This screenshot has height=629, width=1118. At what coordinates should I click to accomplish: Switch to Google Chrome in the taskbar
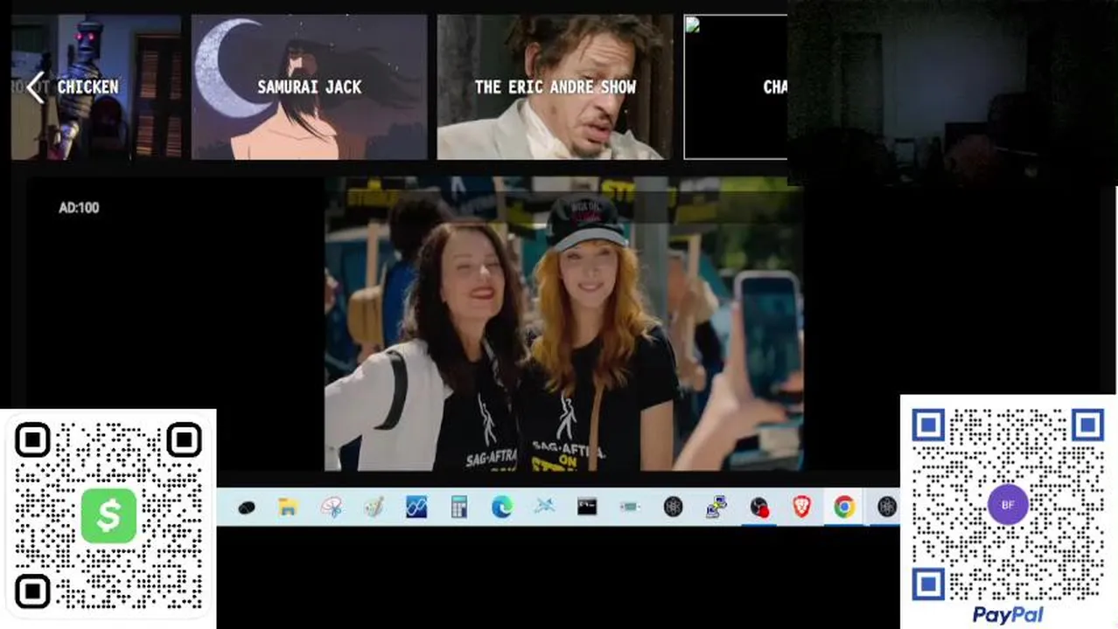tap(844, 507)
